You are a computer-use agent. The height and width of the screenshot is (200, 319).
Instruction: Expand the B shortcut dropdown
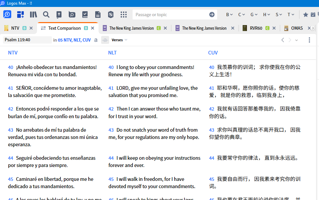pos(229,15)
